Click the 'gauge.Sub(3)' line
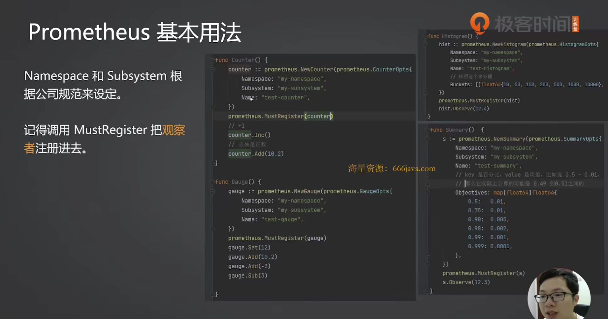This screenshot has height=319, width=608. pyautogui.click(x=248, y=276)
